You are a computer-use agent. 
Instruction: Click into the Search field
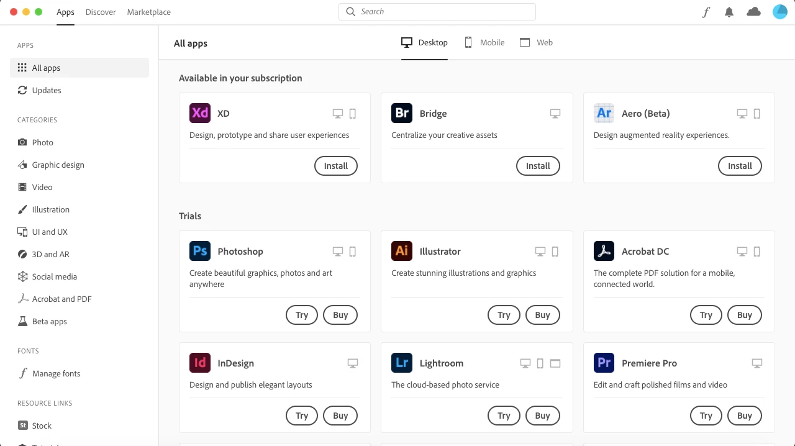click(x=437, y=12)
